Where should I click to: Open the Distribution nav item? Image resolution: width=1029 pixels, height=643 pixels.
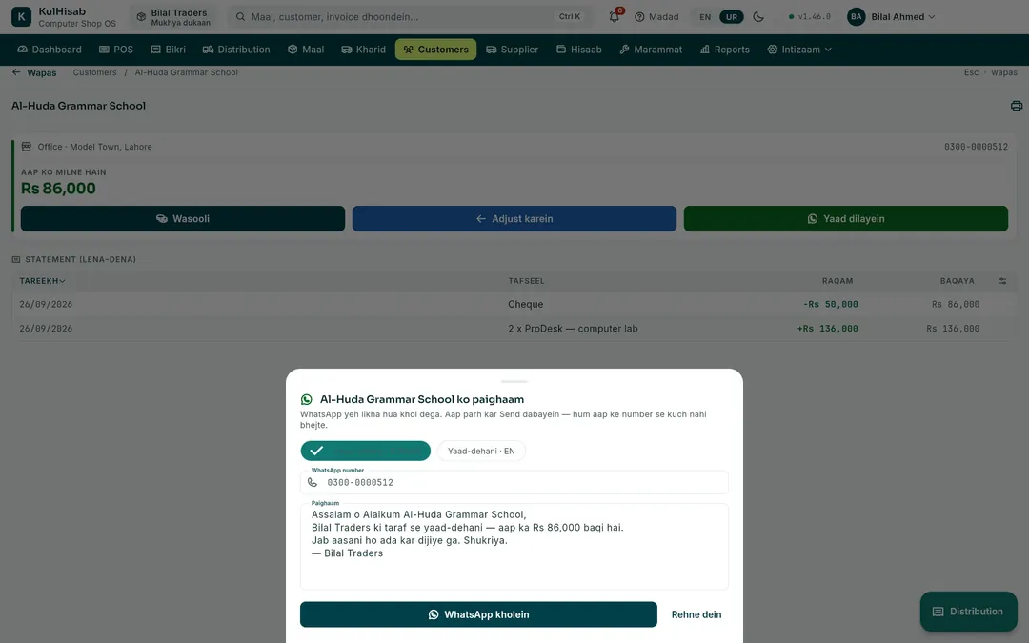click(x=236, y=50)
